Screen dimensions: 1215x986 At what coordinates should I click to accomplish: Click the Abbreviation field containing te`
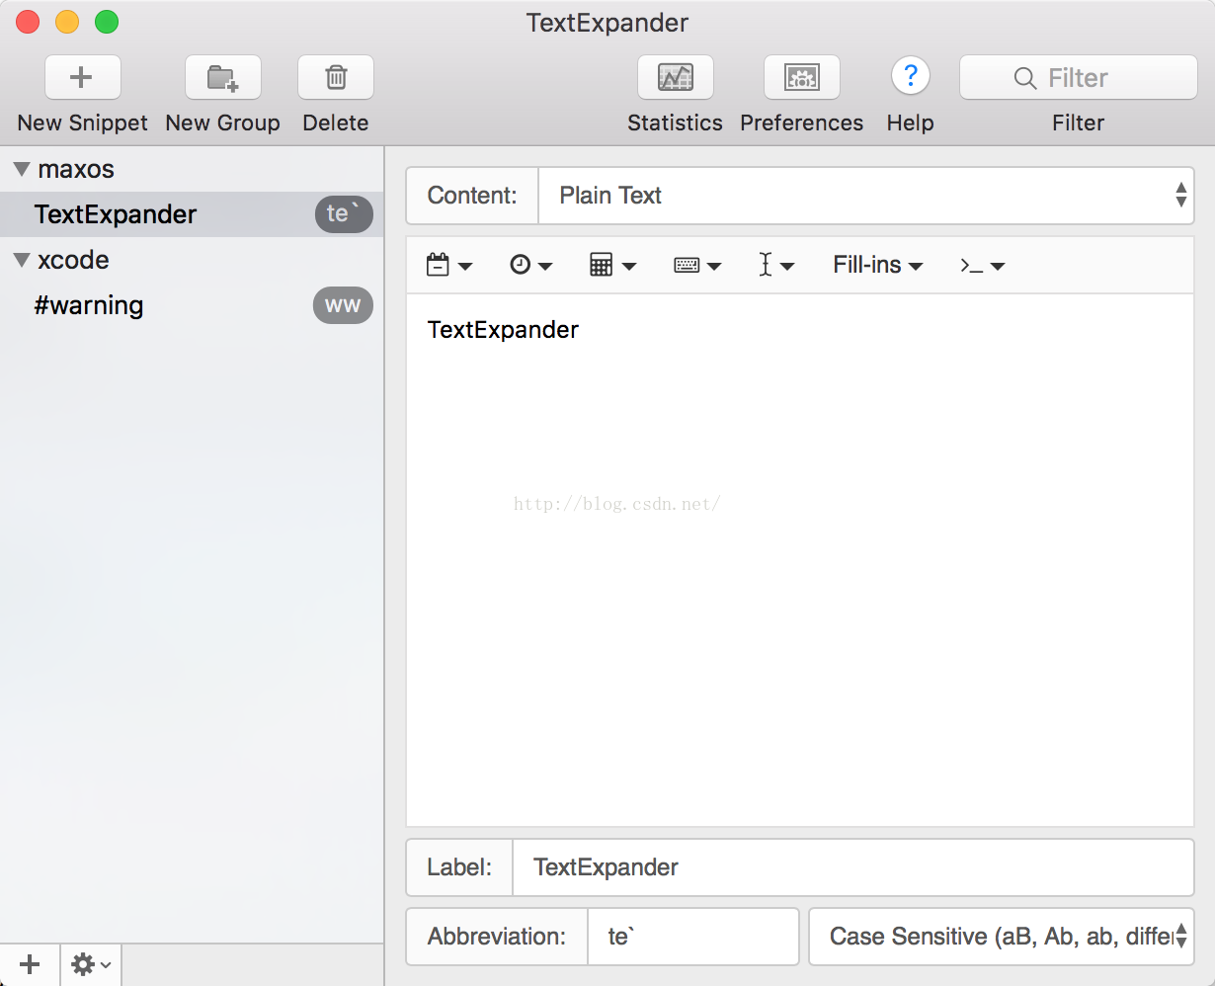point(692,937)
